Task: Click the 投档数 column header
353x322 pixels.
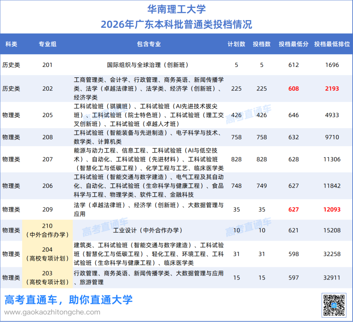Action: tap(261, 44)
